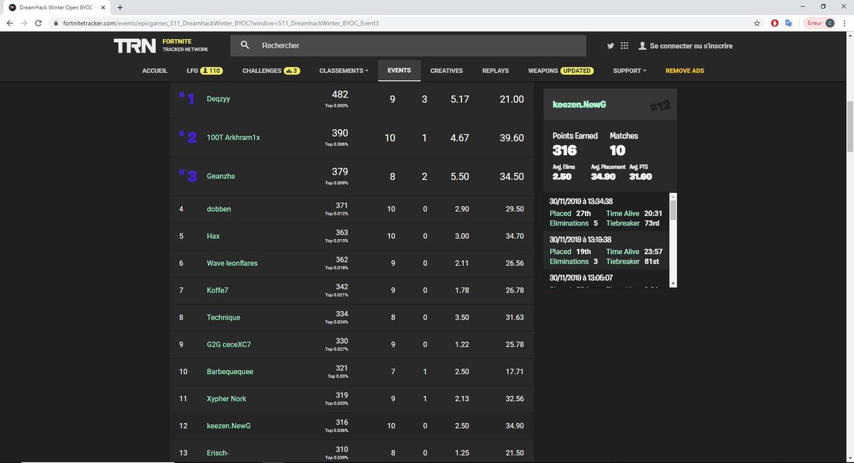Open the apps grid icon
Viewport: 854px width, 463px height.
[625, 46]
